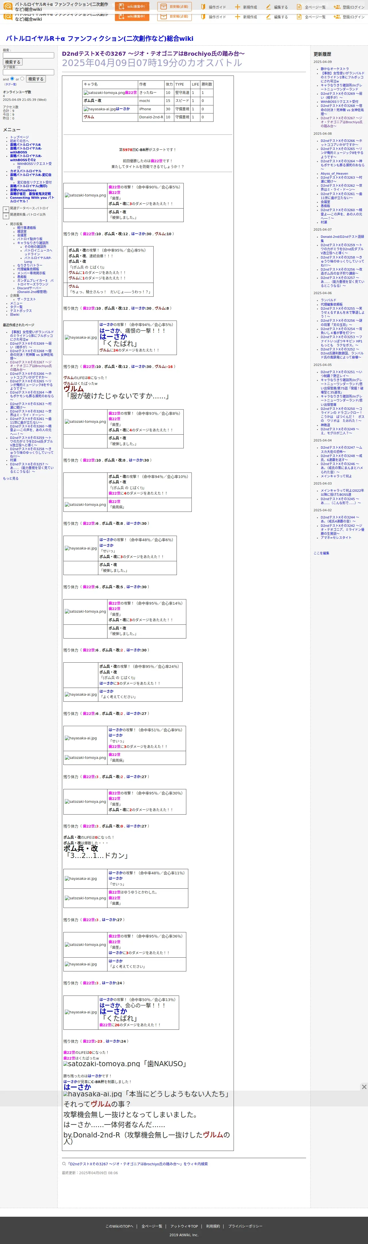Focus the タグ検索 input field
368x1244 pixels.
click(28, 72)
